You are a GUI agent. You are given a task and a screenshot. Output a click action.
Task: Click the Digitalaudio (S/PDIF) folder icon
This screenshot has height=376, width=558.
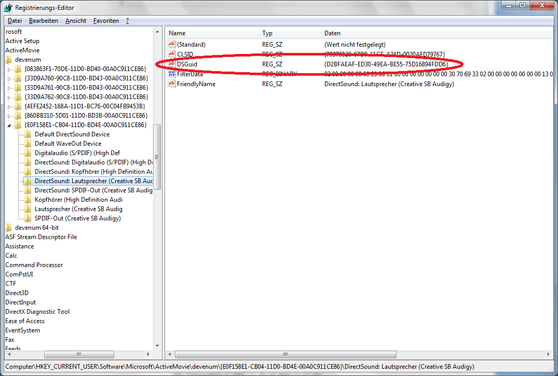tap(28, 153)
